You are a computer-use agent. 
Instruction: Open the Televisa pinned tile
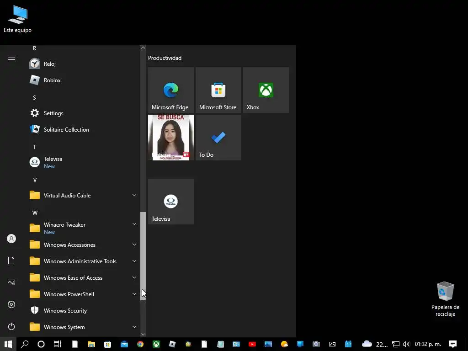coord(171,202)
